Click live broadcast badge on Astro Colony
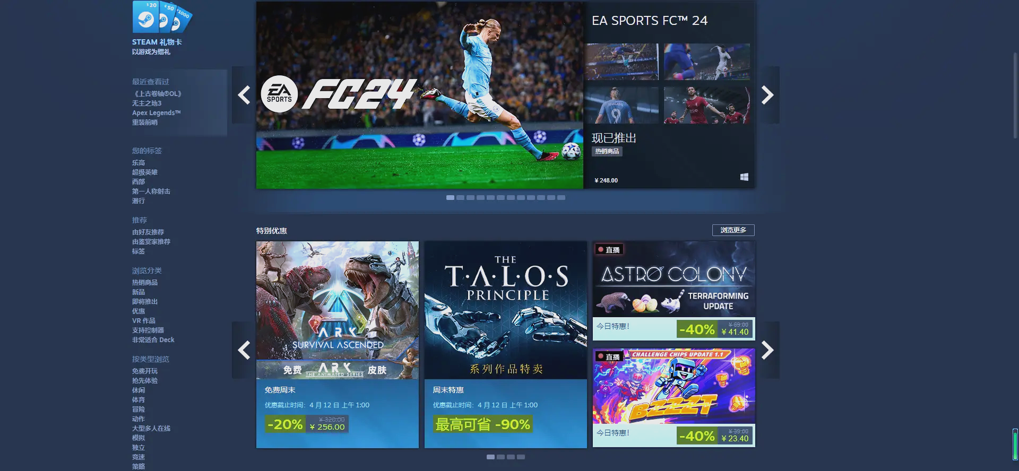Image resolution: width=1019 pixels, height=471 pixels. coord(609,250)
